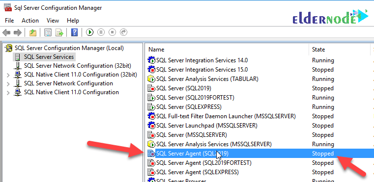Image resolution: width=374 pixels, height=182 pixels.
Task: Select the SQL Server (SQLEXPRESS) service
Action: coord(189,107)
